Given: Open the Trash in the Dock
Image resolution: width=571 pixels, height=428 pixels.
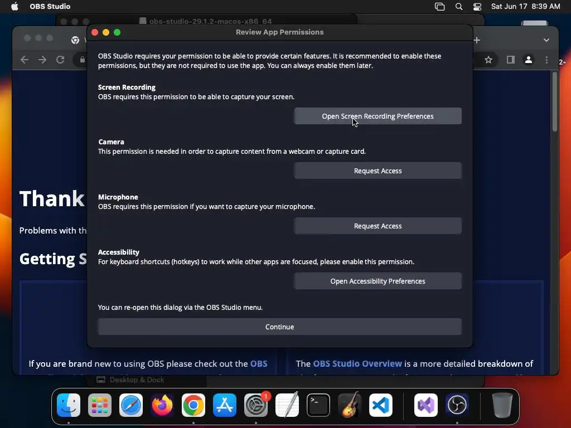Looking at the screenshot, I should pyautogui.click(x=502, y=405).
